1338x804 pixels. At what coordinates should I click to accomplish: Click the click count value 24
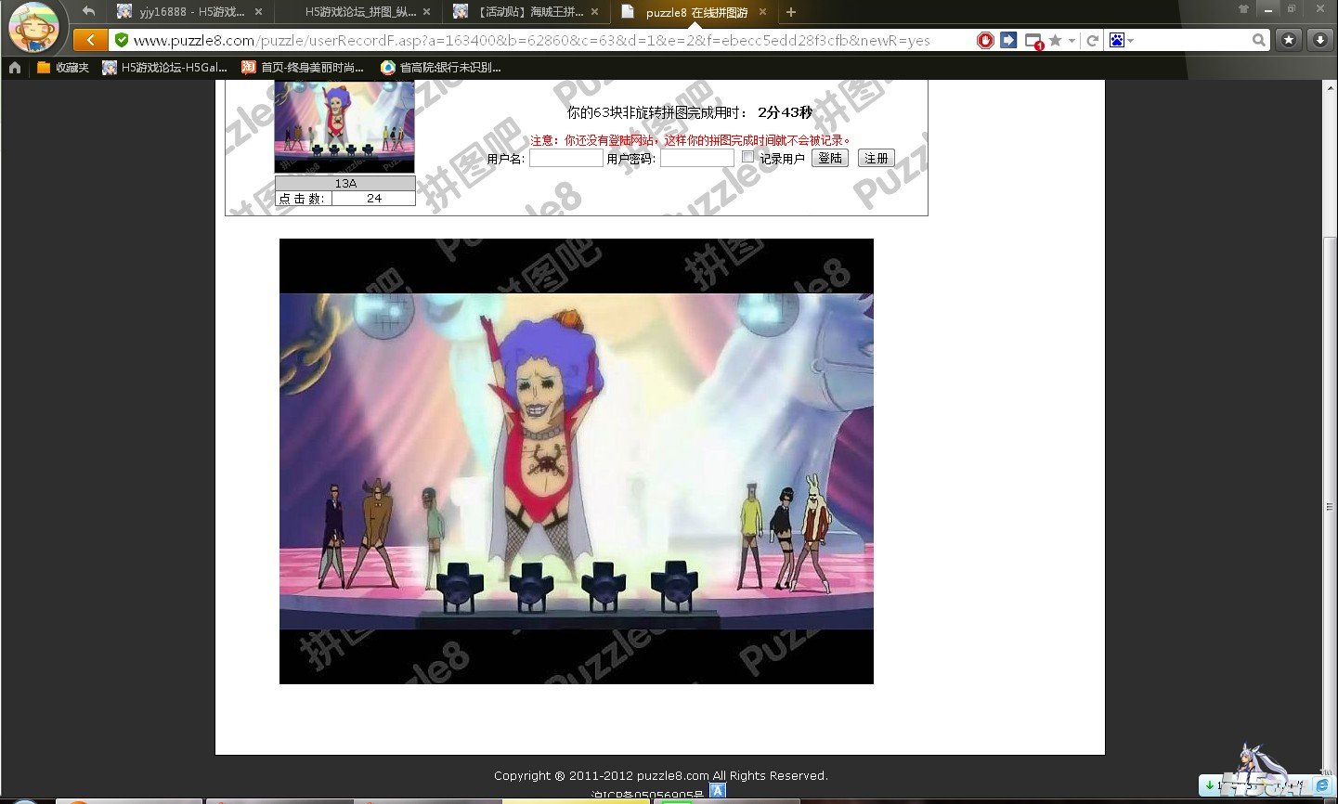[373, 198]
